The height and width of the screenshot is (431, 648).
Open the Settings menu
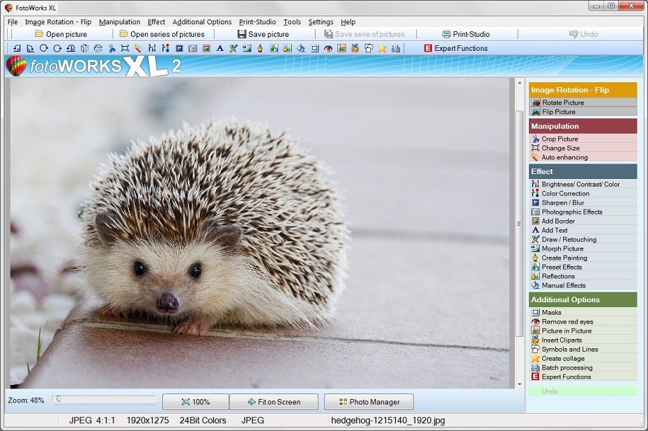coord(321,22)
